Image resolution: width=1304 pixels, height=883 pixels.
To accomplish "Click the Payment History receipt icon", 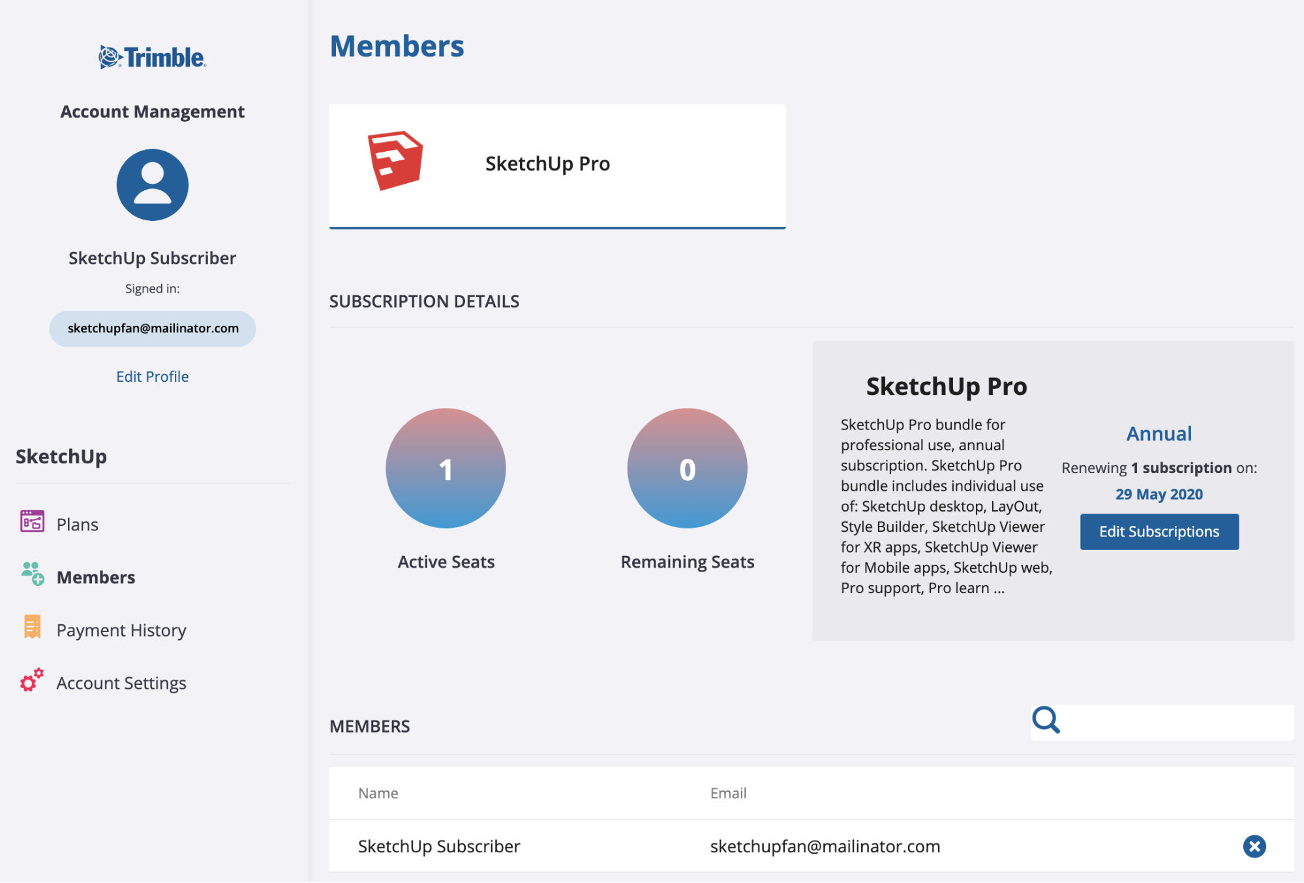I will click(32, 627).
